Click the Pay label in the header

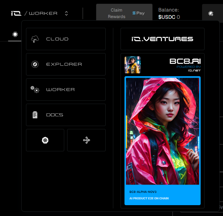pyautogui.click(x=139, y=13)
